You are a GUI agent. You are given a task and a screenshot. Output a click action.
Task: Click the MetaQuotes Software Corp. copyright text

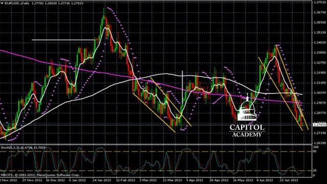click(x=40, y=175)
